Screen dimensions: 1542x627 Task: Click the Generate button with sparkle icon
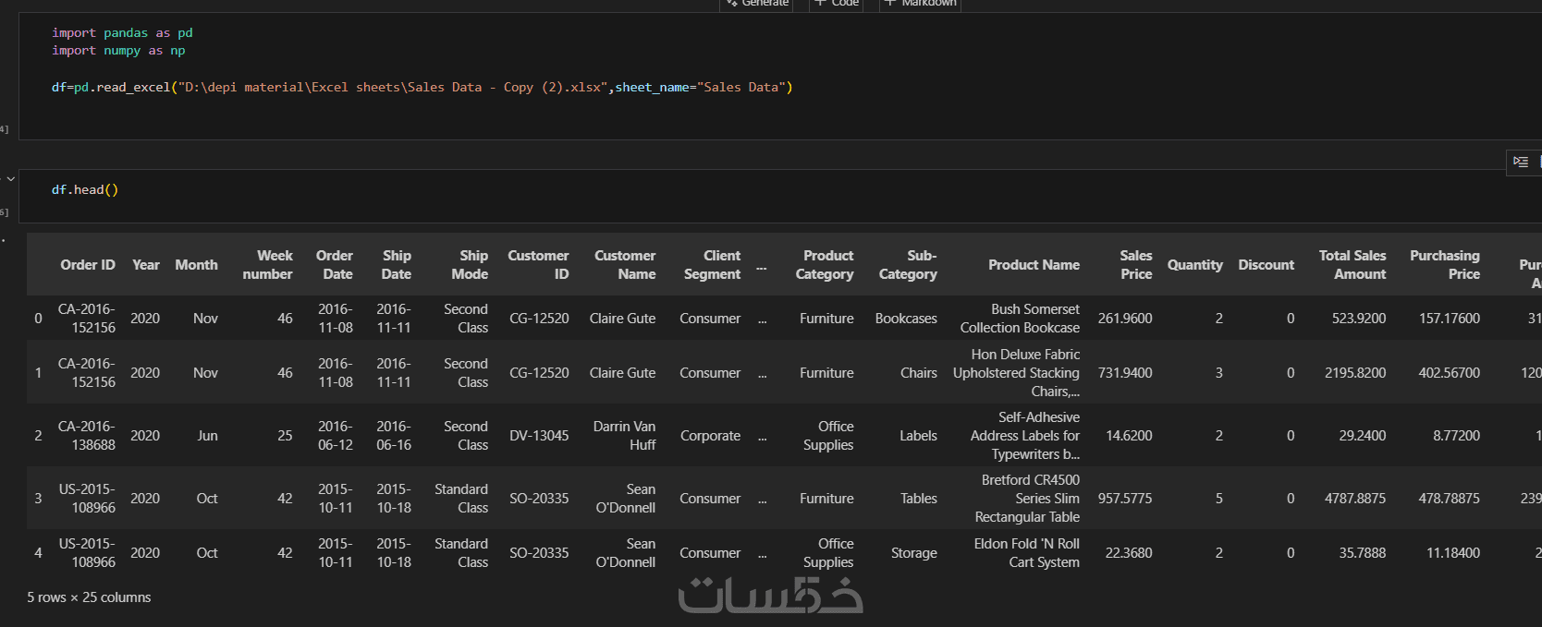click(x=757, y=4)
